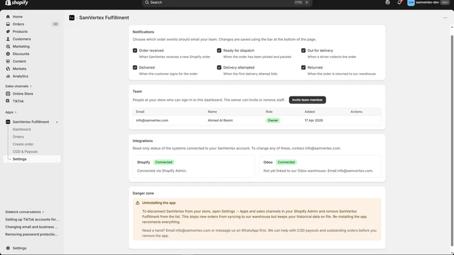The width and height of the screenshot is (454, 255).
Task: Toggle the Out for delivery checkbox
Action: click(x=304, y=50)
